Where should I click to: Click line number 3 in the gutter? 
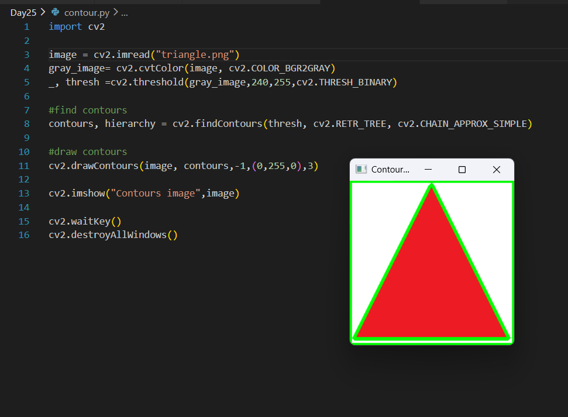point(26,55)
